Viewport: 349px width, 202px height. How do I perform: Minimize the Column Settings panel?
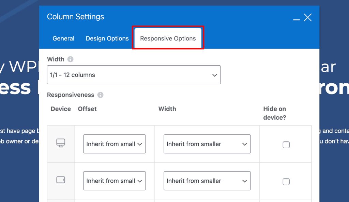click(x=296, y=19)
